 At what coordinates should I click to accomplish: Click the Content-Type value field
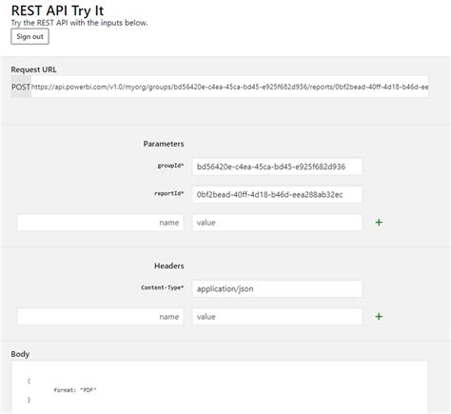coord(277,288)
